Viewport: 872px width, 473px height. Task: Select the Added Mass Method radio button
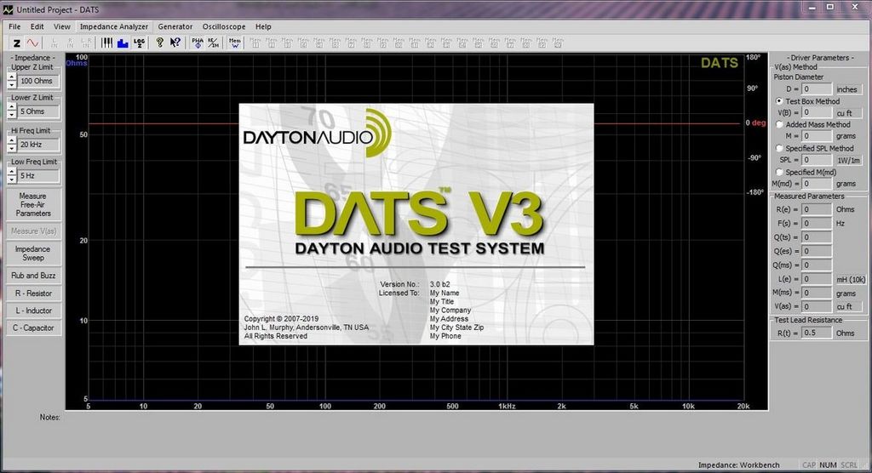click(779, 124)
